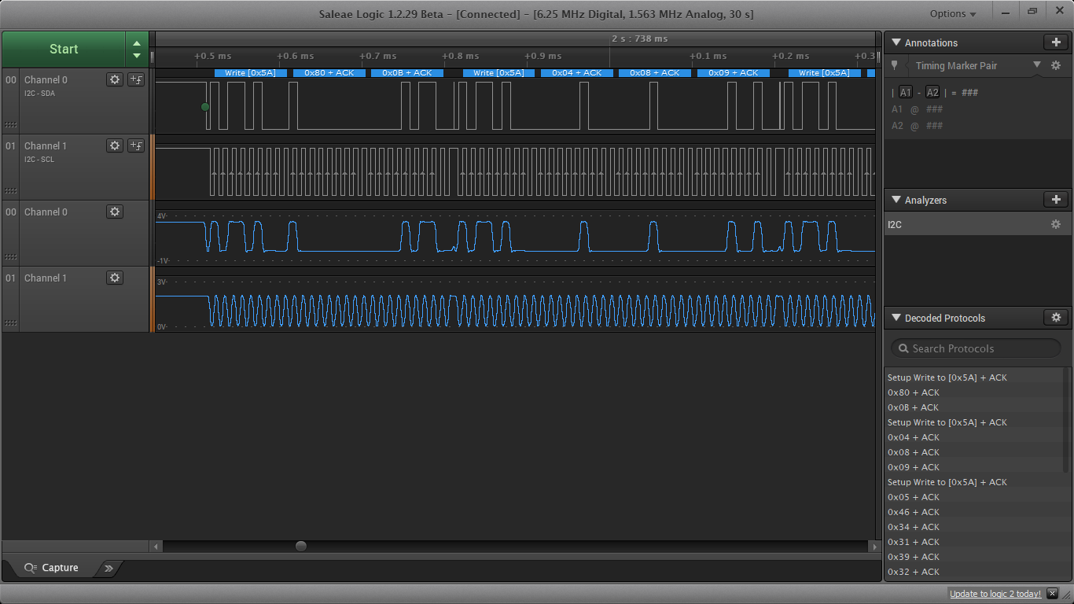Focus the Search Protocols field
1074x604 pixels.
tap(976, 348)
